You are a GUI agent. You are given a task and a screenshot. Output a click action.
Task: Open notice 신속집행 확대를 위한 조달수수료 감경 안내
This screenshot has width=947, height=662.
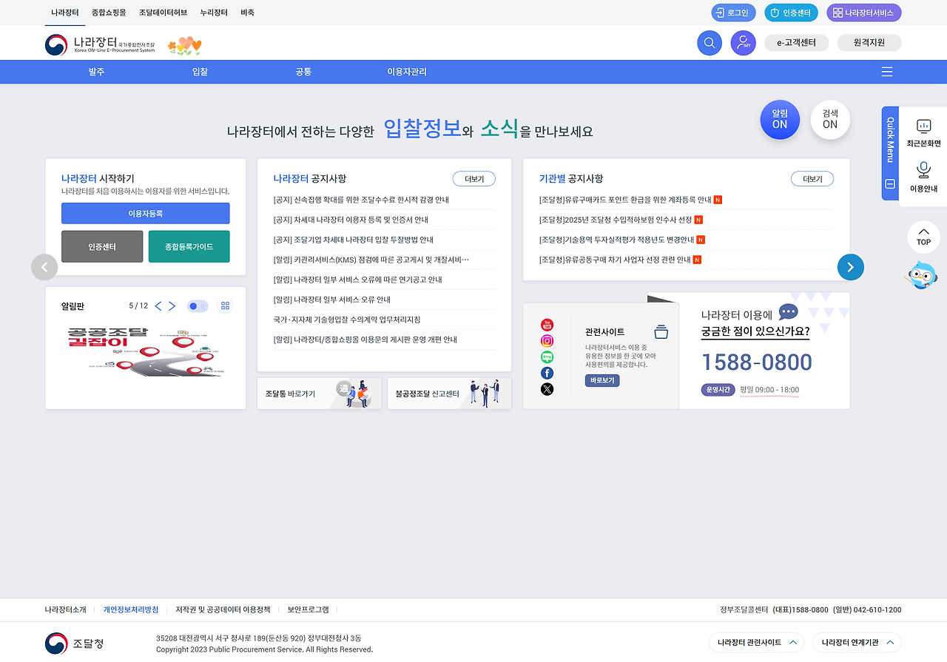[x=361, y=200]
